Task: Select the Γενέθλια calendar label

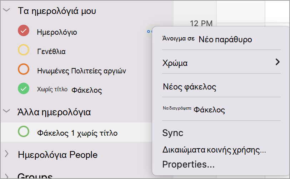Action: pyautogui.click(x=51, y=51)
